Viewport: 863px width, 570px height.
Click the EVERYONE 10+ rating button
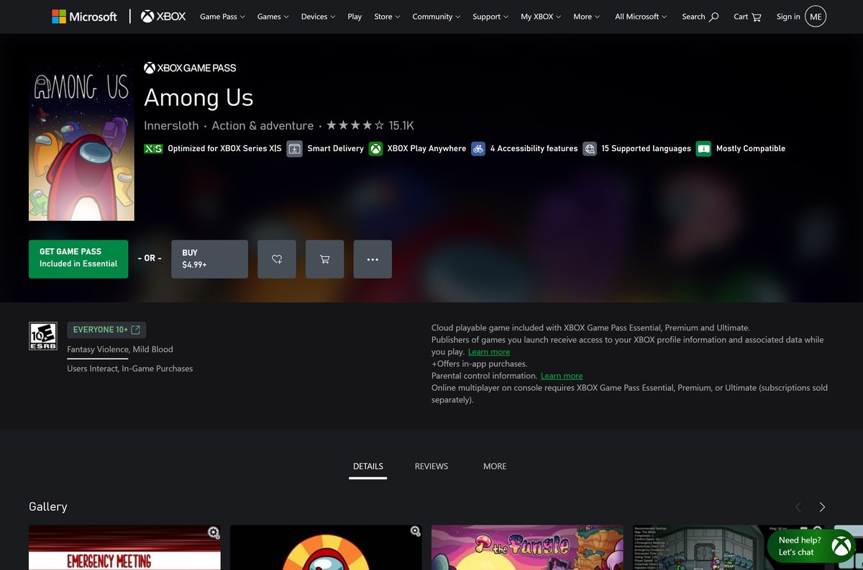[106, 330]
